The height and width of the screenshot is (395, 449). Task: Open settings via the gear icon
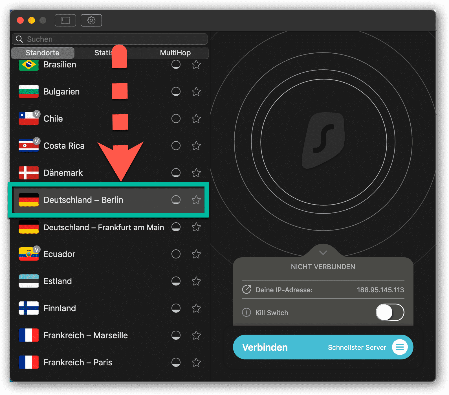[x=91, y=20]
